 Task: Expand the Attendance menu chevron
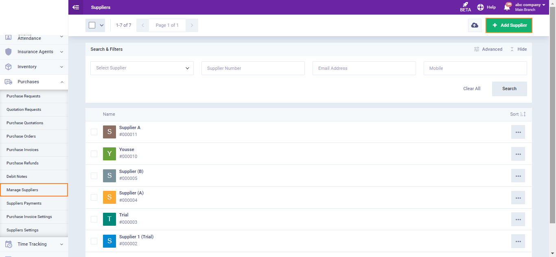point(62,37)
